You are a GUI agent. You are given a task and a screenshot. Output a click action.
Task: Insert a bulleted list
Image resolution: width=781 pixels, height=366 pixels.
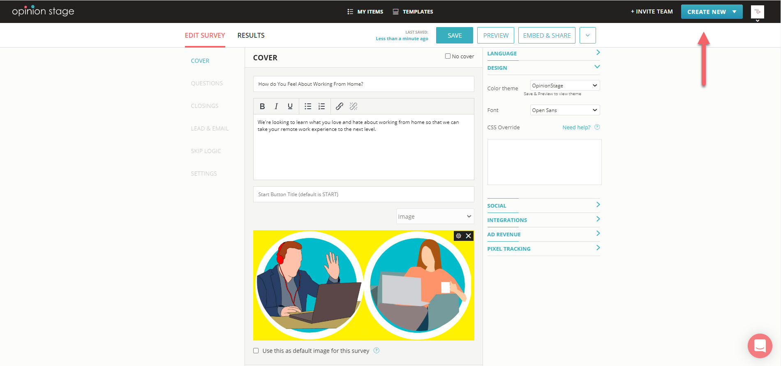coord(307,106)
